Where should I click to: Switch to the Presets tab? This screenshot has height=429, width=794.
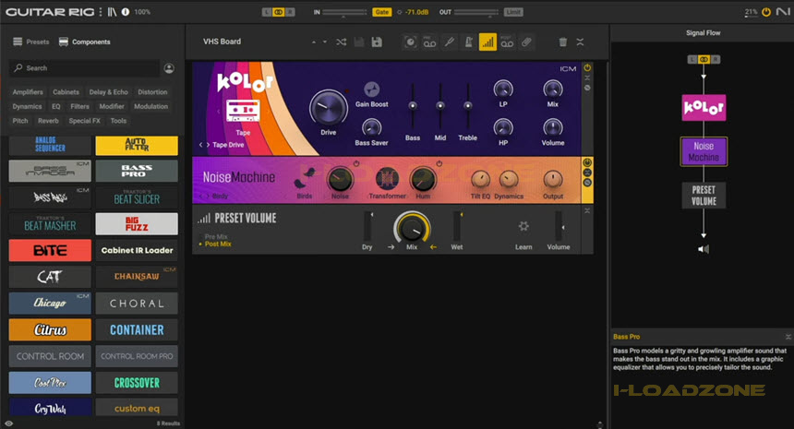(31, 42)
